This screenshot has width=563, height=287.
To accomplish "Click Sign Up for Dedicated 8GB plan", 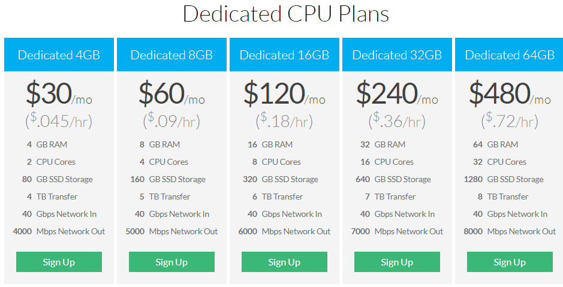I will (171, 262).
